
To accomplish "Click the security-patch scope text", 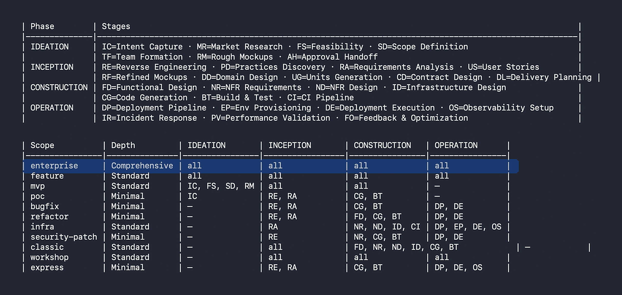I will [64, 237].
